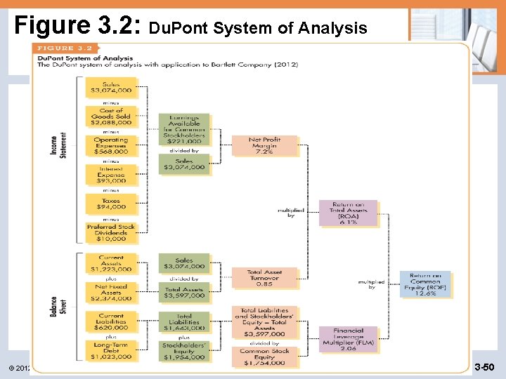Click "minus" between Operating Expenses and Interest Expense
Viewport: 506px width, 379px height.
[111, 161]
